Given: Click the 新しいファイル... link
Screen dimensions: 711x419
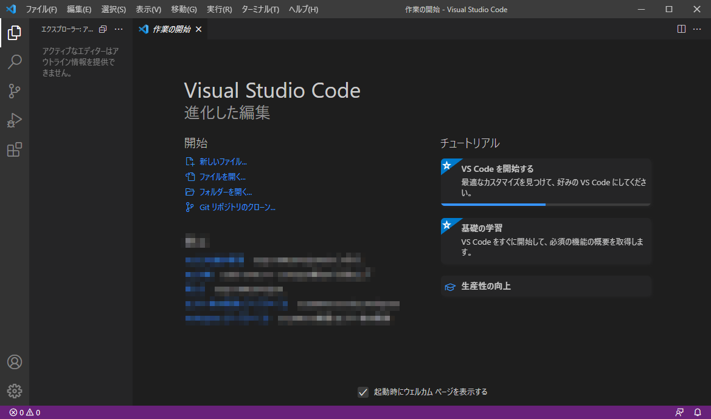Looking at the screenshot, I should pyautogui.click(x=223, y=162).
